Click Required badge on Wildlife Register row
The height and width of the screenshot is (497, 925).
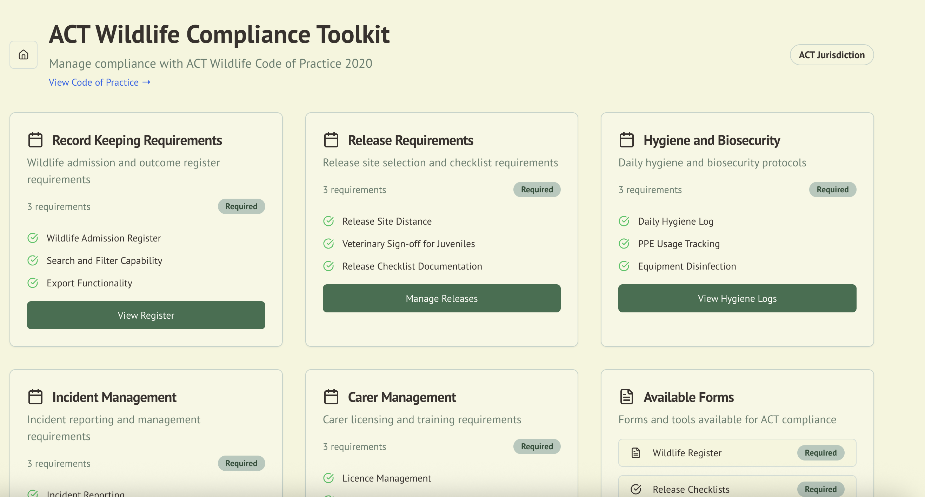820,453
